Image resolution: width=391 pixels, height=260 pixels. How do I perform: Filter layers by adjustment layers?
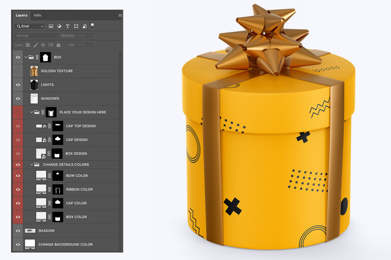pos(59,26)
